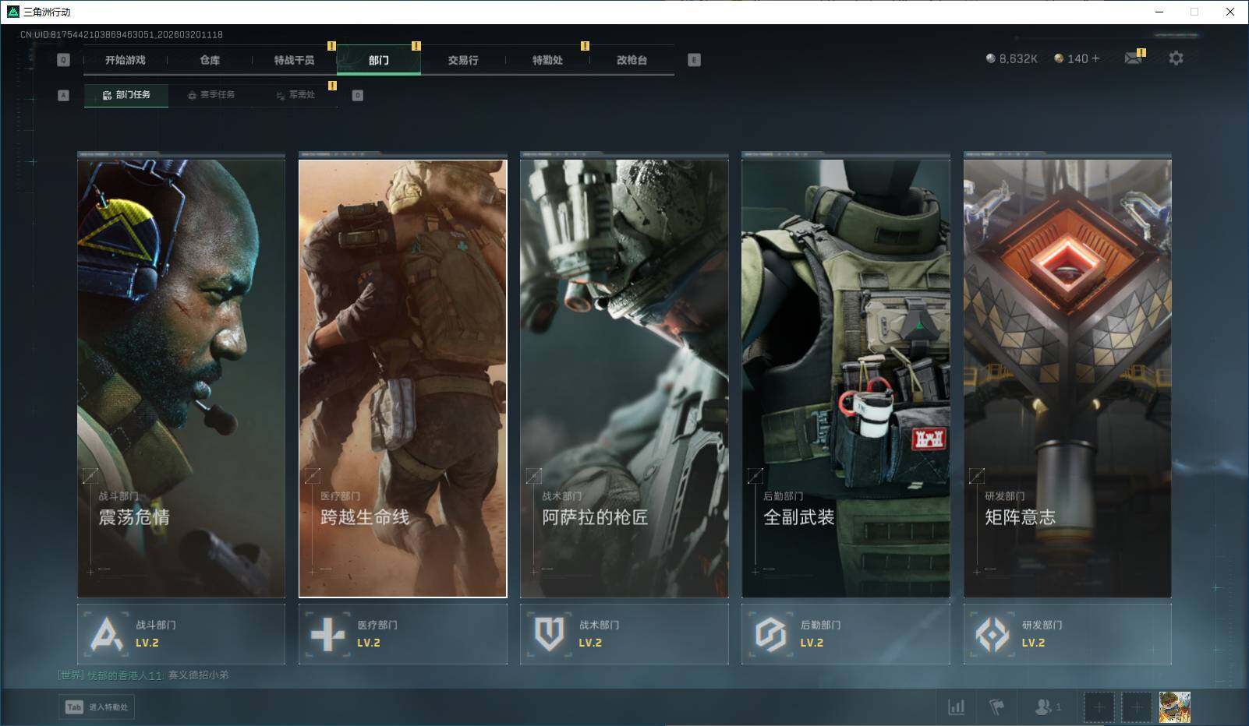Open the 跨越生命线 mission card
The width and height of the screenshot is (1249, 726).
(x=402, y=379)
